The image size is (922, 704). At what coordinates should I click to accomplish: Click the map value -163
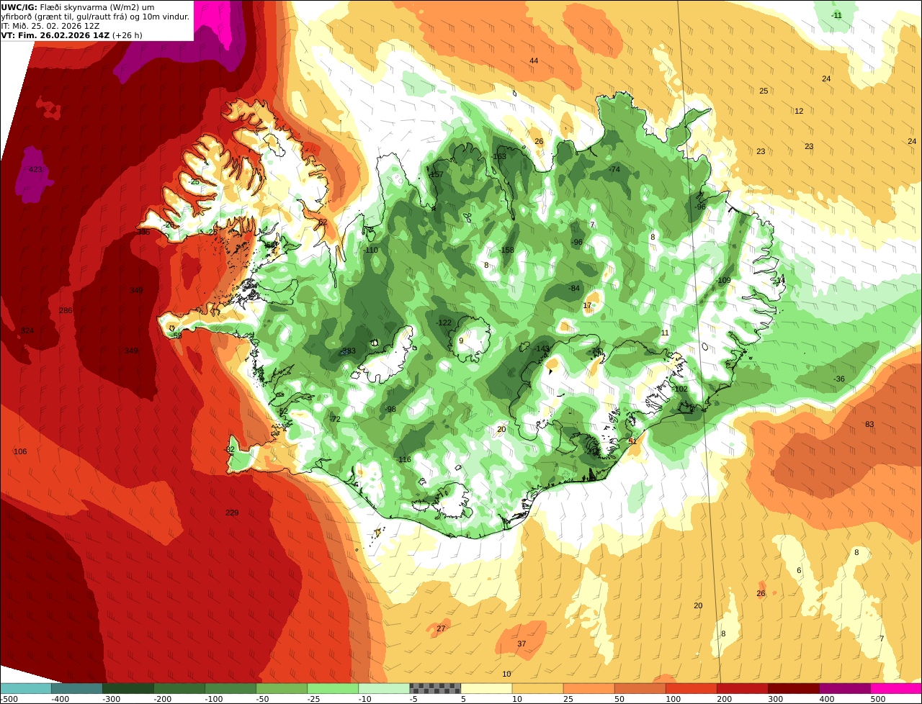pyautogui.click(x=498, y=157)
